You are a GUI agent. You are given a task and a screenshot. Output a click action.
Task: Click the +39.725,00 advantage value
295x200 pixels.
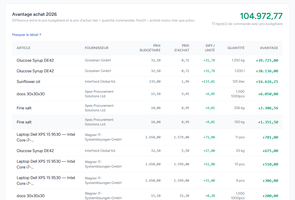pos(267,61)
